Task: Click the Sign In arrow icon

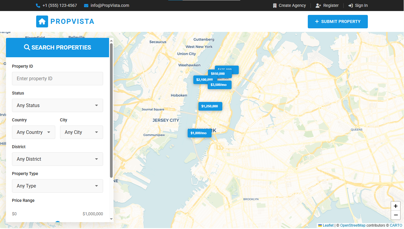Action: 351,5
